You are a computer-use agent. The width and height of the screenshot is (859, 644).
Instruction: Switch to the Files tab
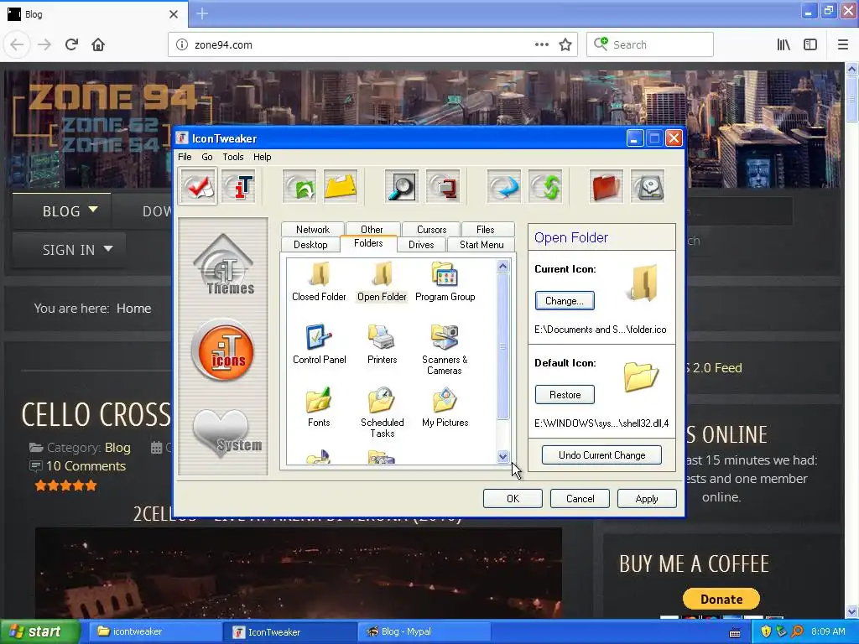486,230
